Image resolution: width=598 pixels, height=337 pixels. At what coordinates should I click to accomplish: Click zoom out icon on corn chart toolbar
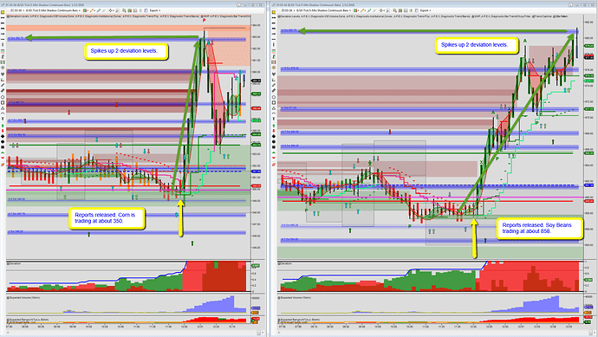pos(104,10)
